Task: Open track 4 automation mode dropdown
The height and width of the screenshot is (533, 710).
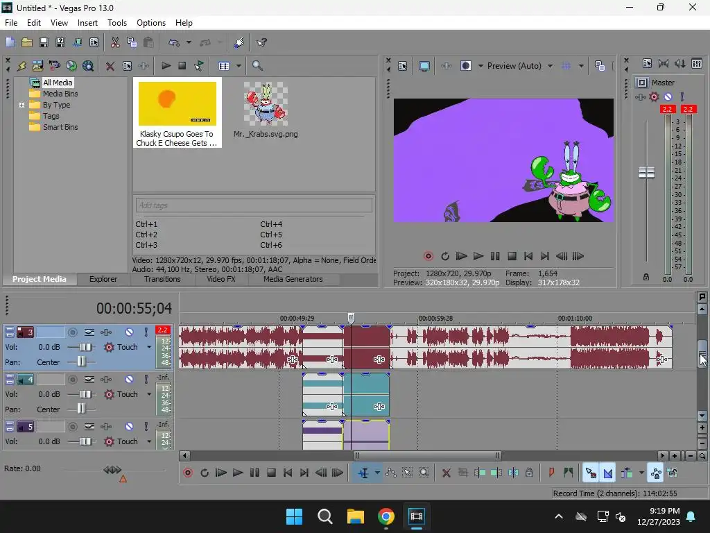Action: point(149,394)
